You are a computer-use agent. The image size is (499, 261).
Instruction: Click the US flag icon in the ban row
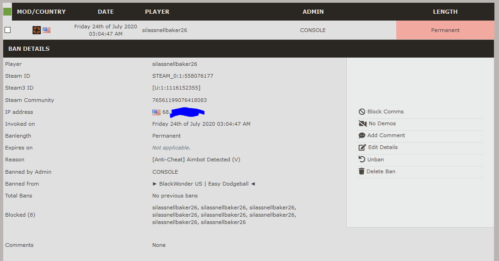[46, 30]
